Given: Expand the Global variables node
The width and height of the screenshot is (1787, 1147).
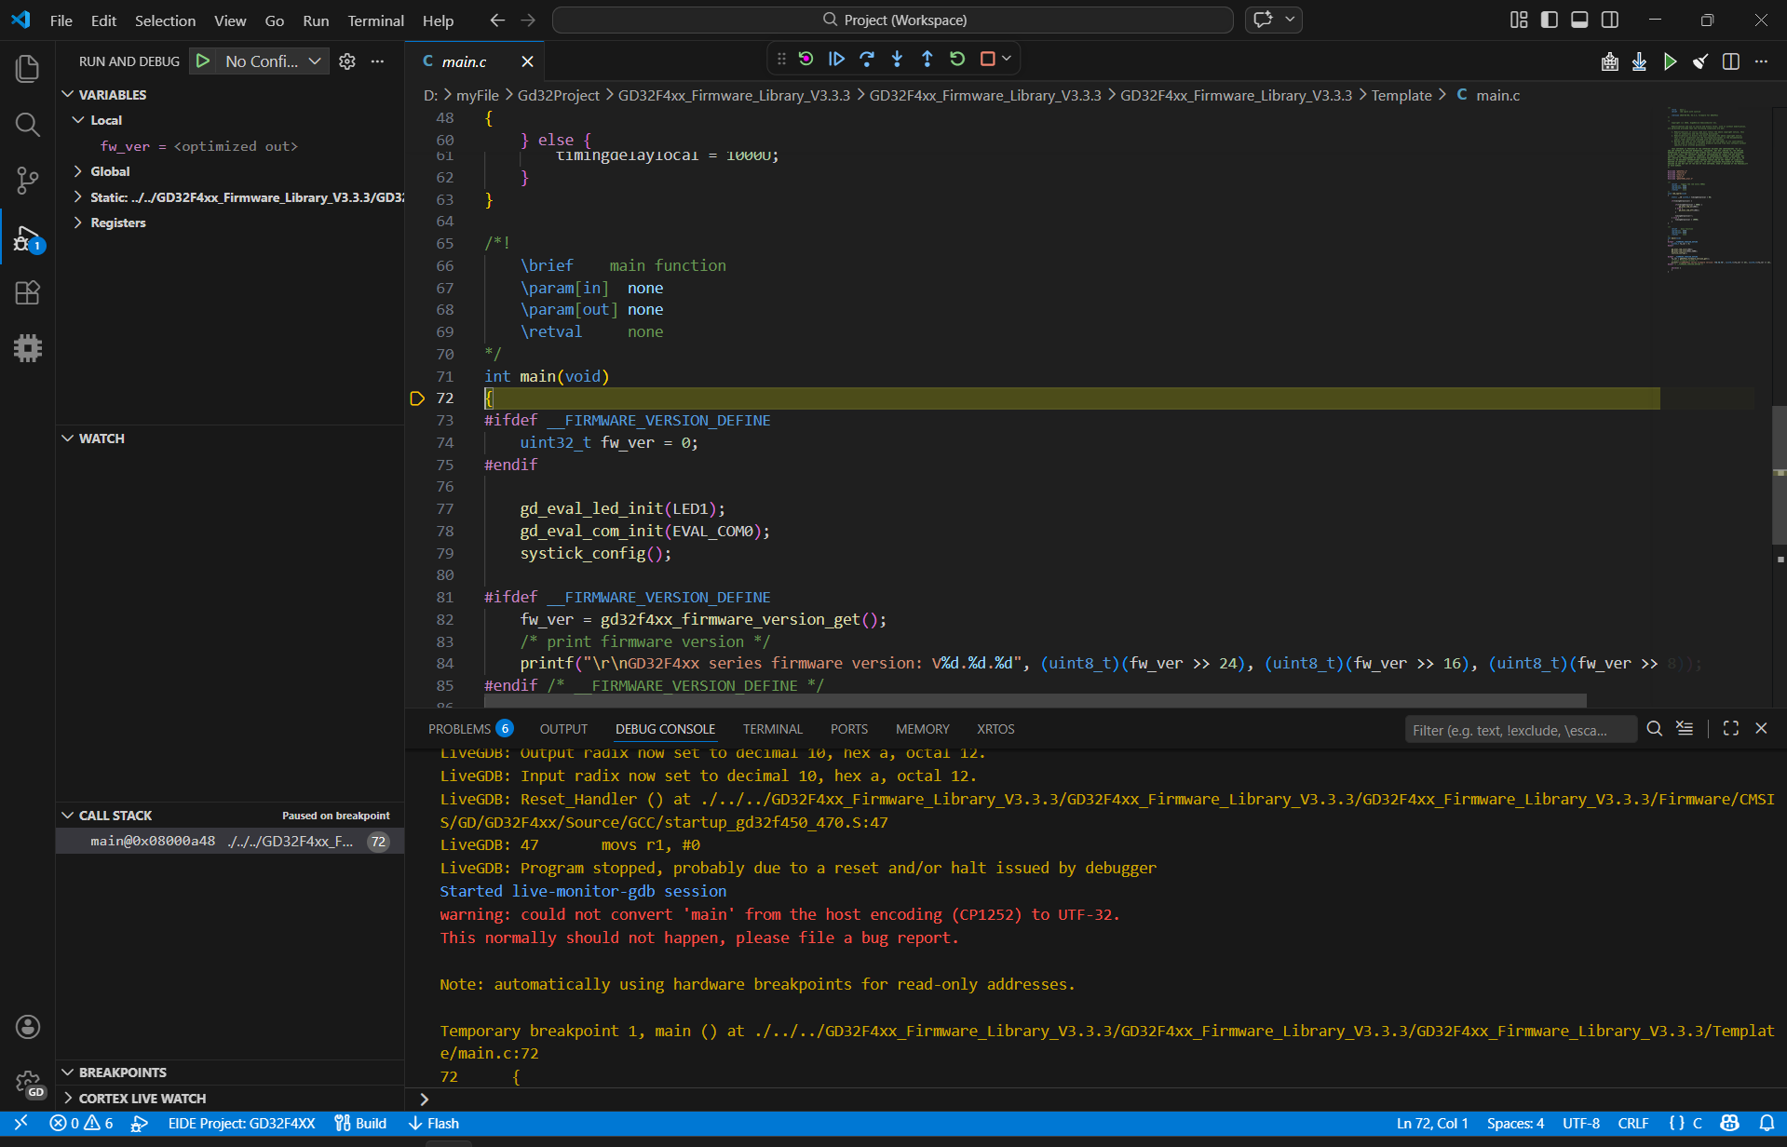Looking at the screenshot, I should [x=79, y=171].
